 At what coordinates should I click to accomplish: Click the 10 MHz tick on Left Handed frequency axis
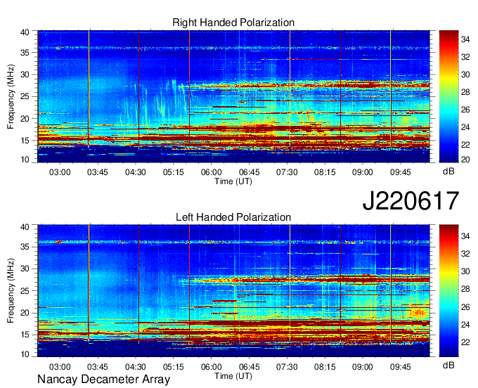point(25,354)
